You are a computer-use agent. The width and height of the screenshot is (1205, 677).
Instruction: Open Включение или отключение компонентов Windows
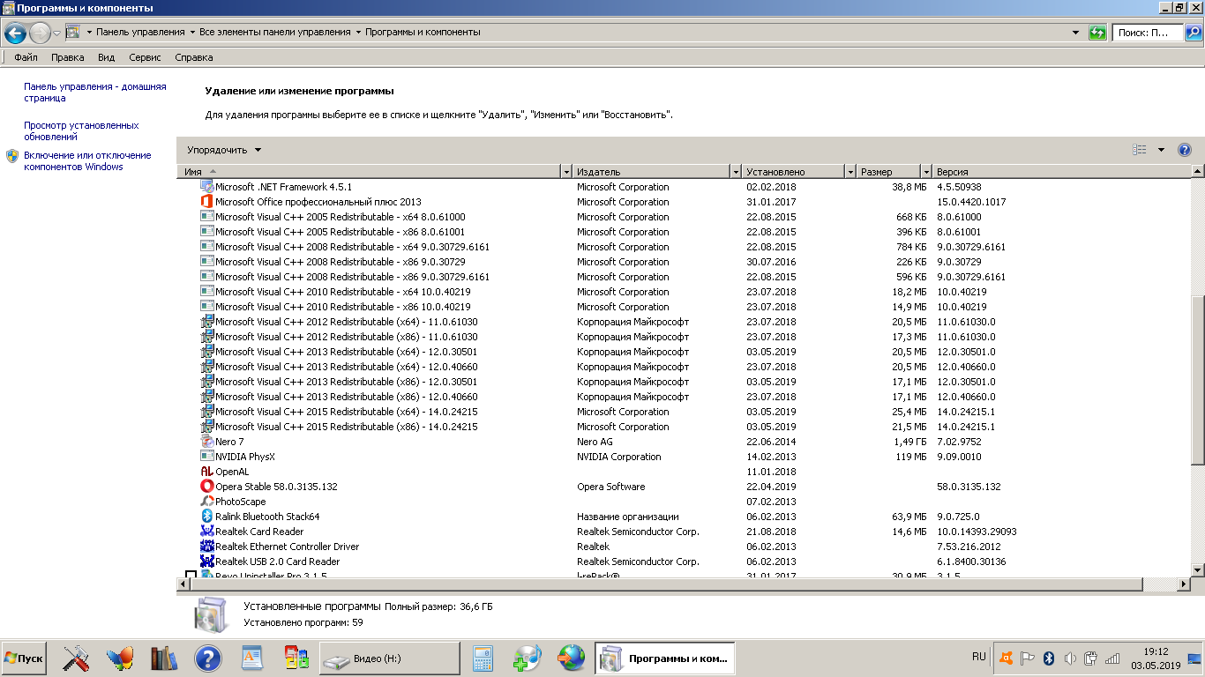pyautogui.click(x=87, y=161)
